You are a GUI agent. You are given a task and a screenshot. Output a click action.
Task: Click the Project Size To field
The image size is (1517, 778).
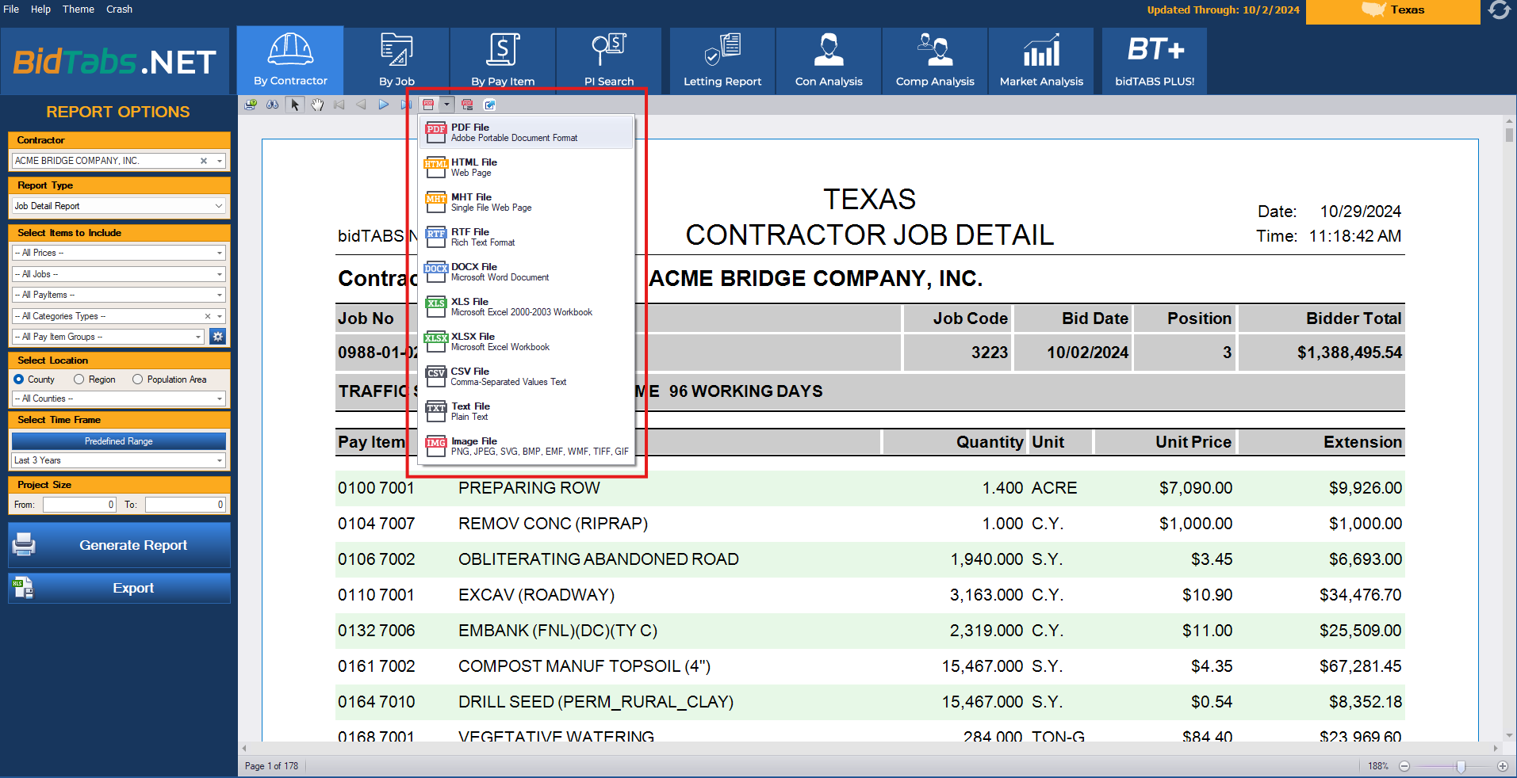pos(186,505)
